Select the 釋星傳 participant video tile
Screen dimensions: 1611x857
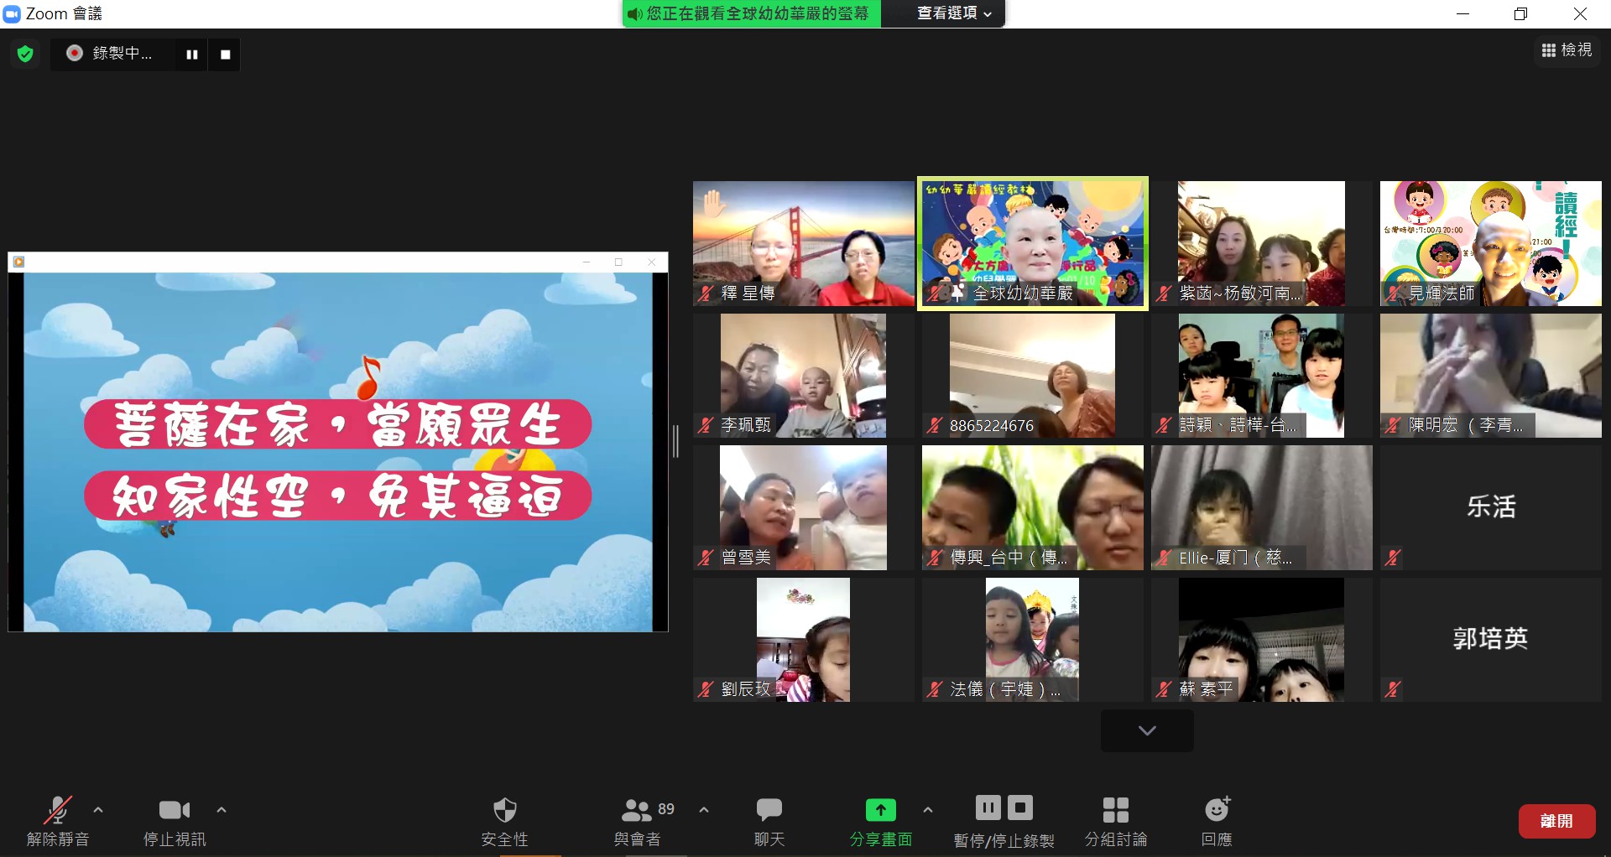click(803, 243)
